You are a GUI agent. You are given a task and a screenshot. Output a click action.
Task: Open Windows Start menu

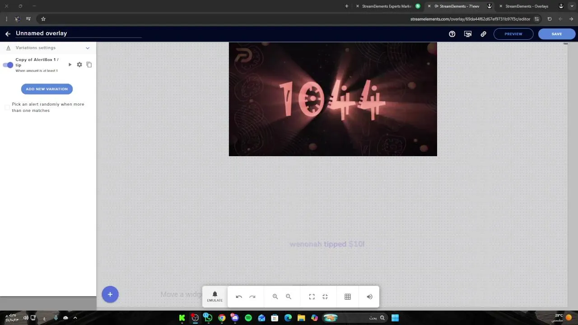tap(395, 318)
